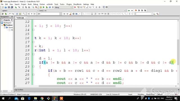Zoom in on the wxSmith toolbar
180x101 pixels.
click(x=123, y=14)
